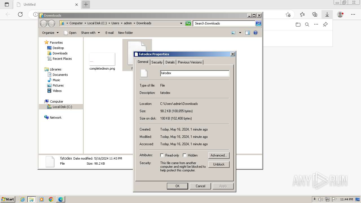The width and height of the screenshot is (361, 203).
Task: Select Network in the navigation pane
Action: [56, 118]
